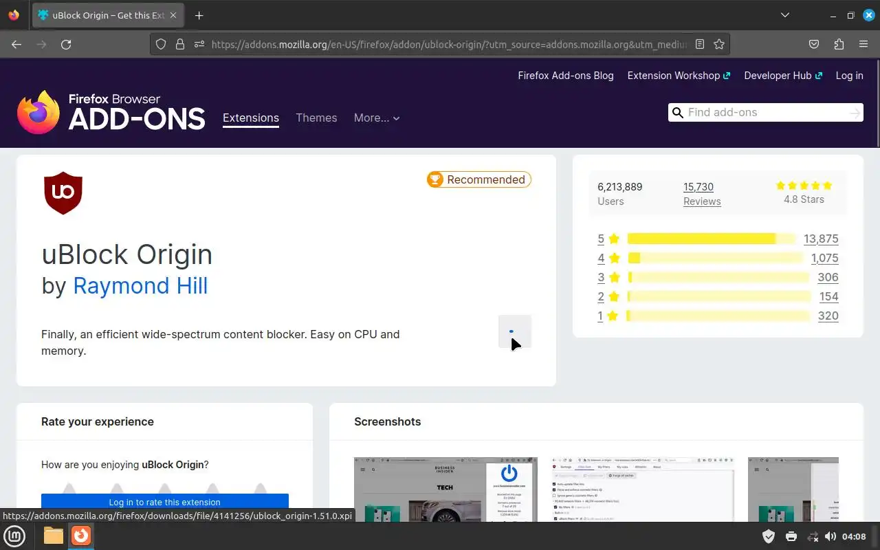Click the Find add-ons search field
880x550 pixels.
pyautogui.click(x=766, y=112)
